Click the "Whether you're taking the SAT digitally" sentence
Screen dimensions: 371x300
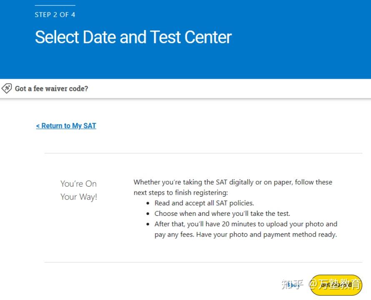[x=233, y=182]
